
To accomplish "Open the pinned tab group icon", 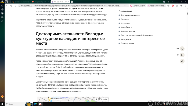I will coord(6,2).
